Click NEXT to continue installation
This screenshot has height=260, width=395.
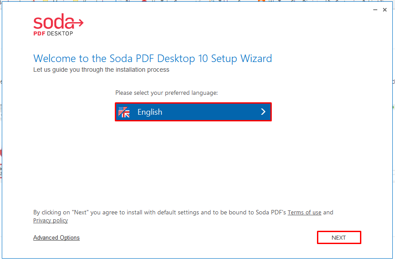[x=339, y=237]
